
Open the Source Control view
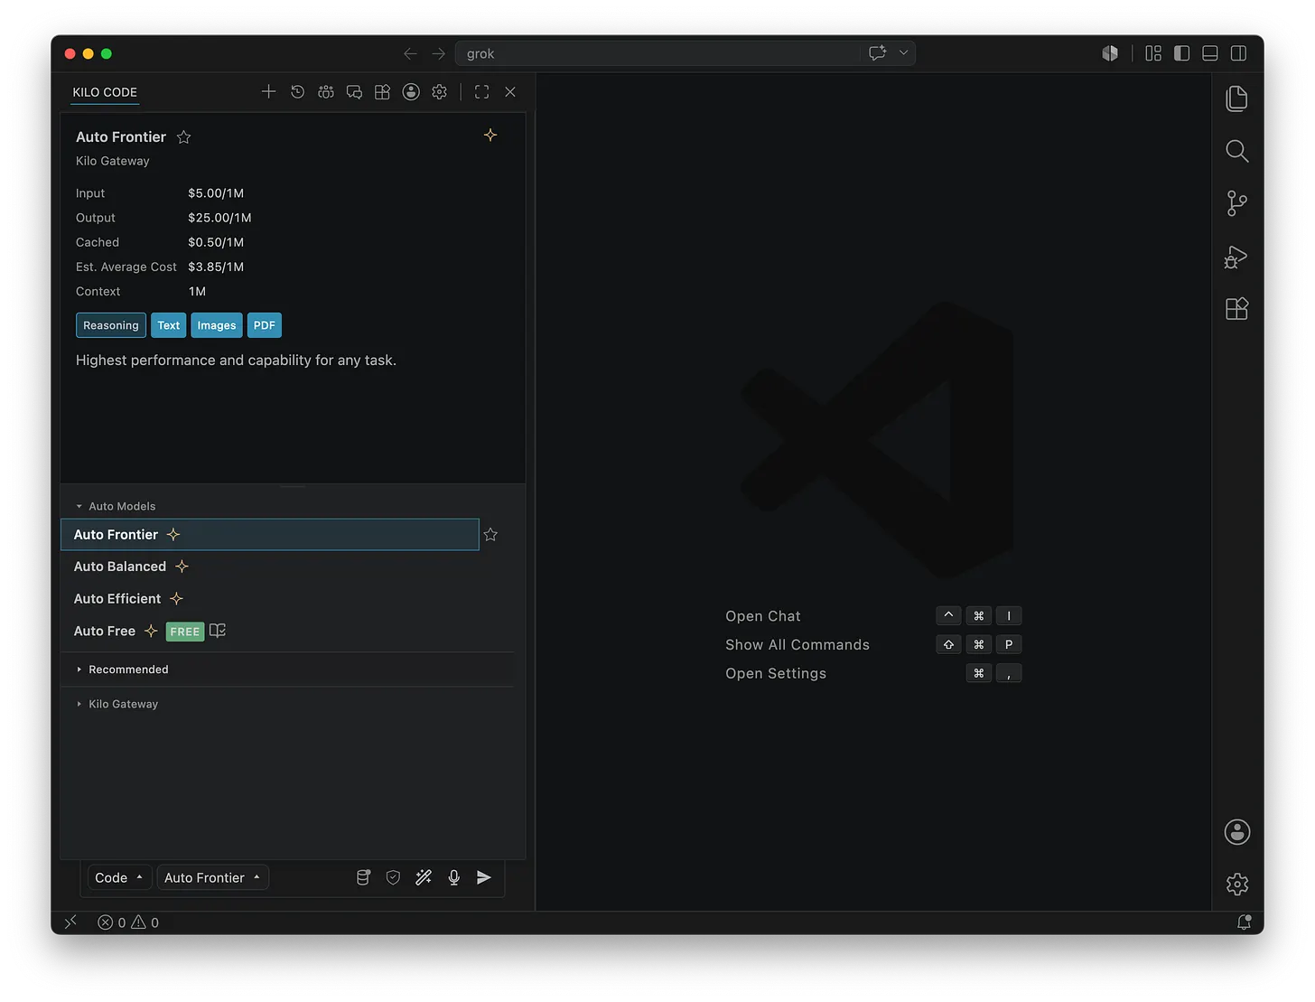coord(1237,203)
